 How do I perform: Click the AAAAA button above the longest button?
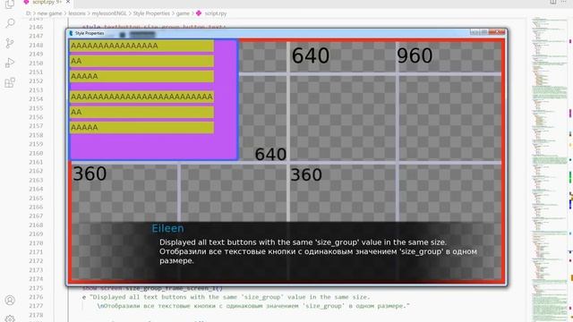click(141, 76)
